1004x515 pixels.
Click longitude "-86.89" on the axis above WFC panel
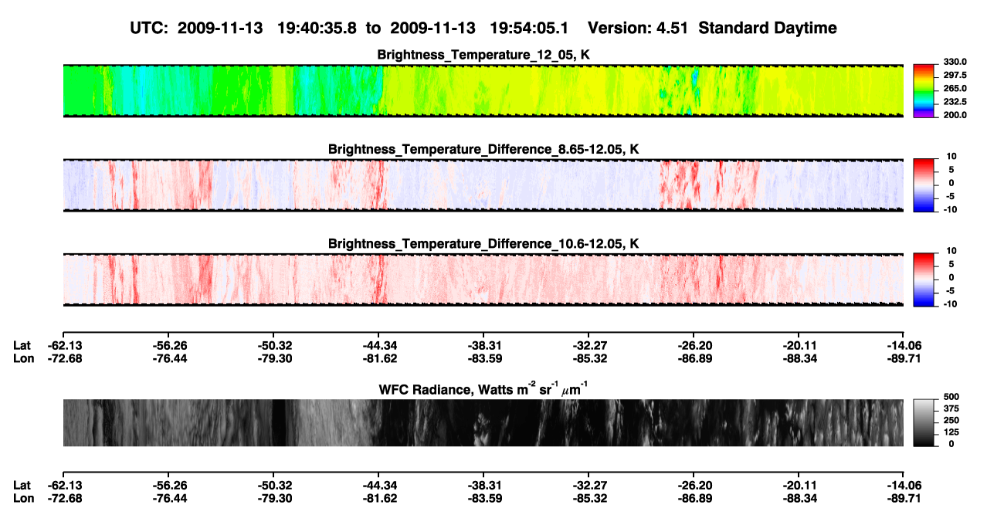pos(694,358)
